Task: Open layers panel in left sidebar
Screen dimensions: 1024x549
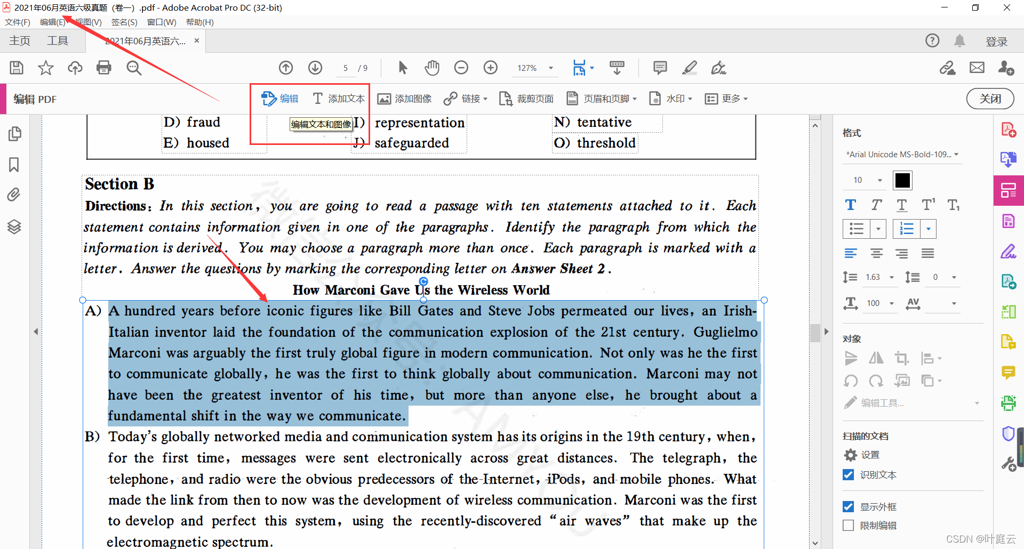Action: 14,227
